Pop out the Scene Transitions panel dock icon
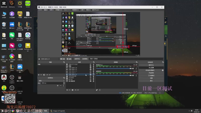This screenshot has width=201, height=113. tap(64, 78)
